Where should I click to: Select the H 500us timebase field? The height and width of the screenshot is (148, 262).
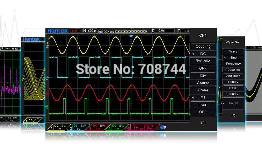[90, 31]
